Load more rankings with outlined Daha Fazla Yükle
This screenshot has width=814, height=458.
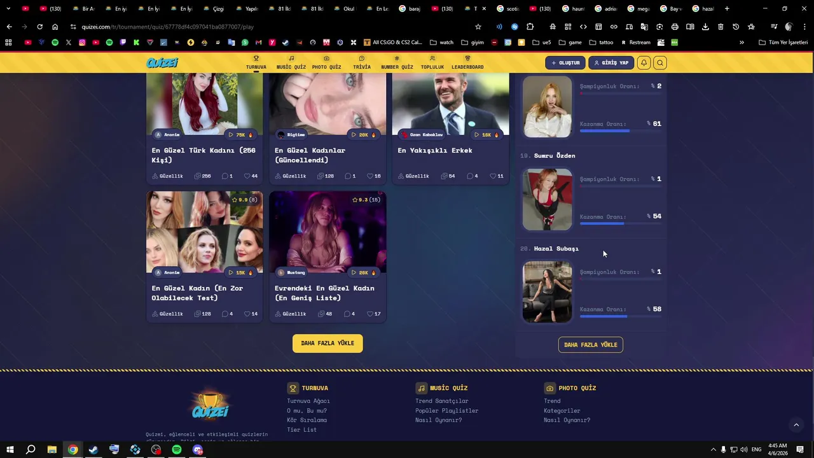click(591, 345)
